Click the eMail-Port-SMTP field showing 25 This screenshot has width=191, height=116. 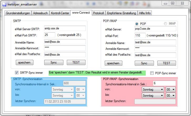click(49, 35)
